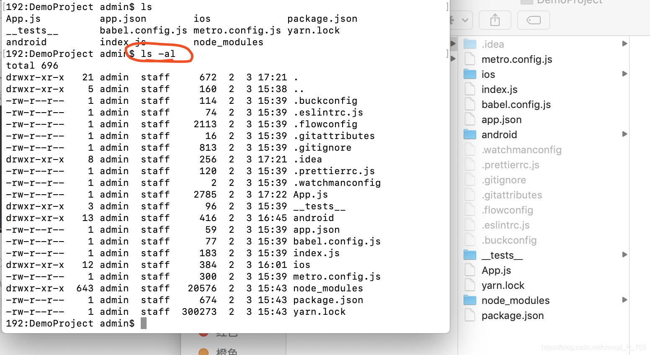Select the __tests__ folder icon in Finder
Screen dimensions: 650x355
pos(470,255)
